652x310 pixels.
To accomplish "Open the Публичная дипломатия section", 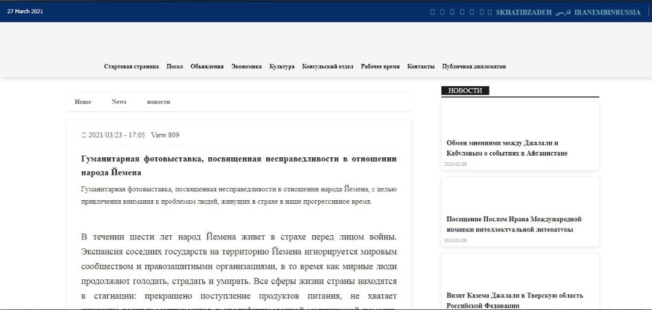I will (x=474, y=66).
